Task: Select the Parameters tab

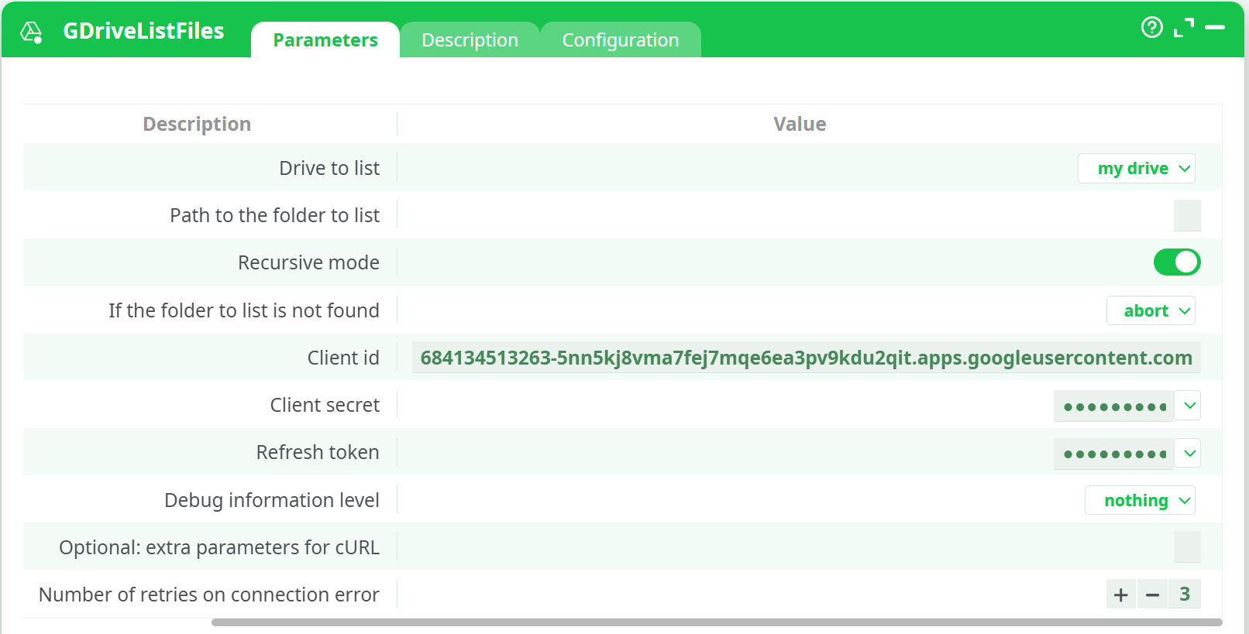Action: coord(325,40)
